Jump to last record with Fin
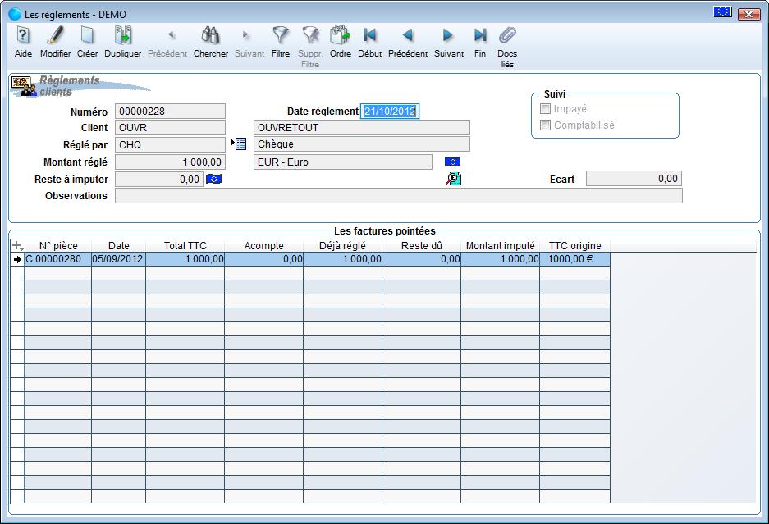Viewport: 769px width, 524px height. (x=480, y=35)
